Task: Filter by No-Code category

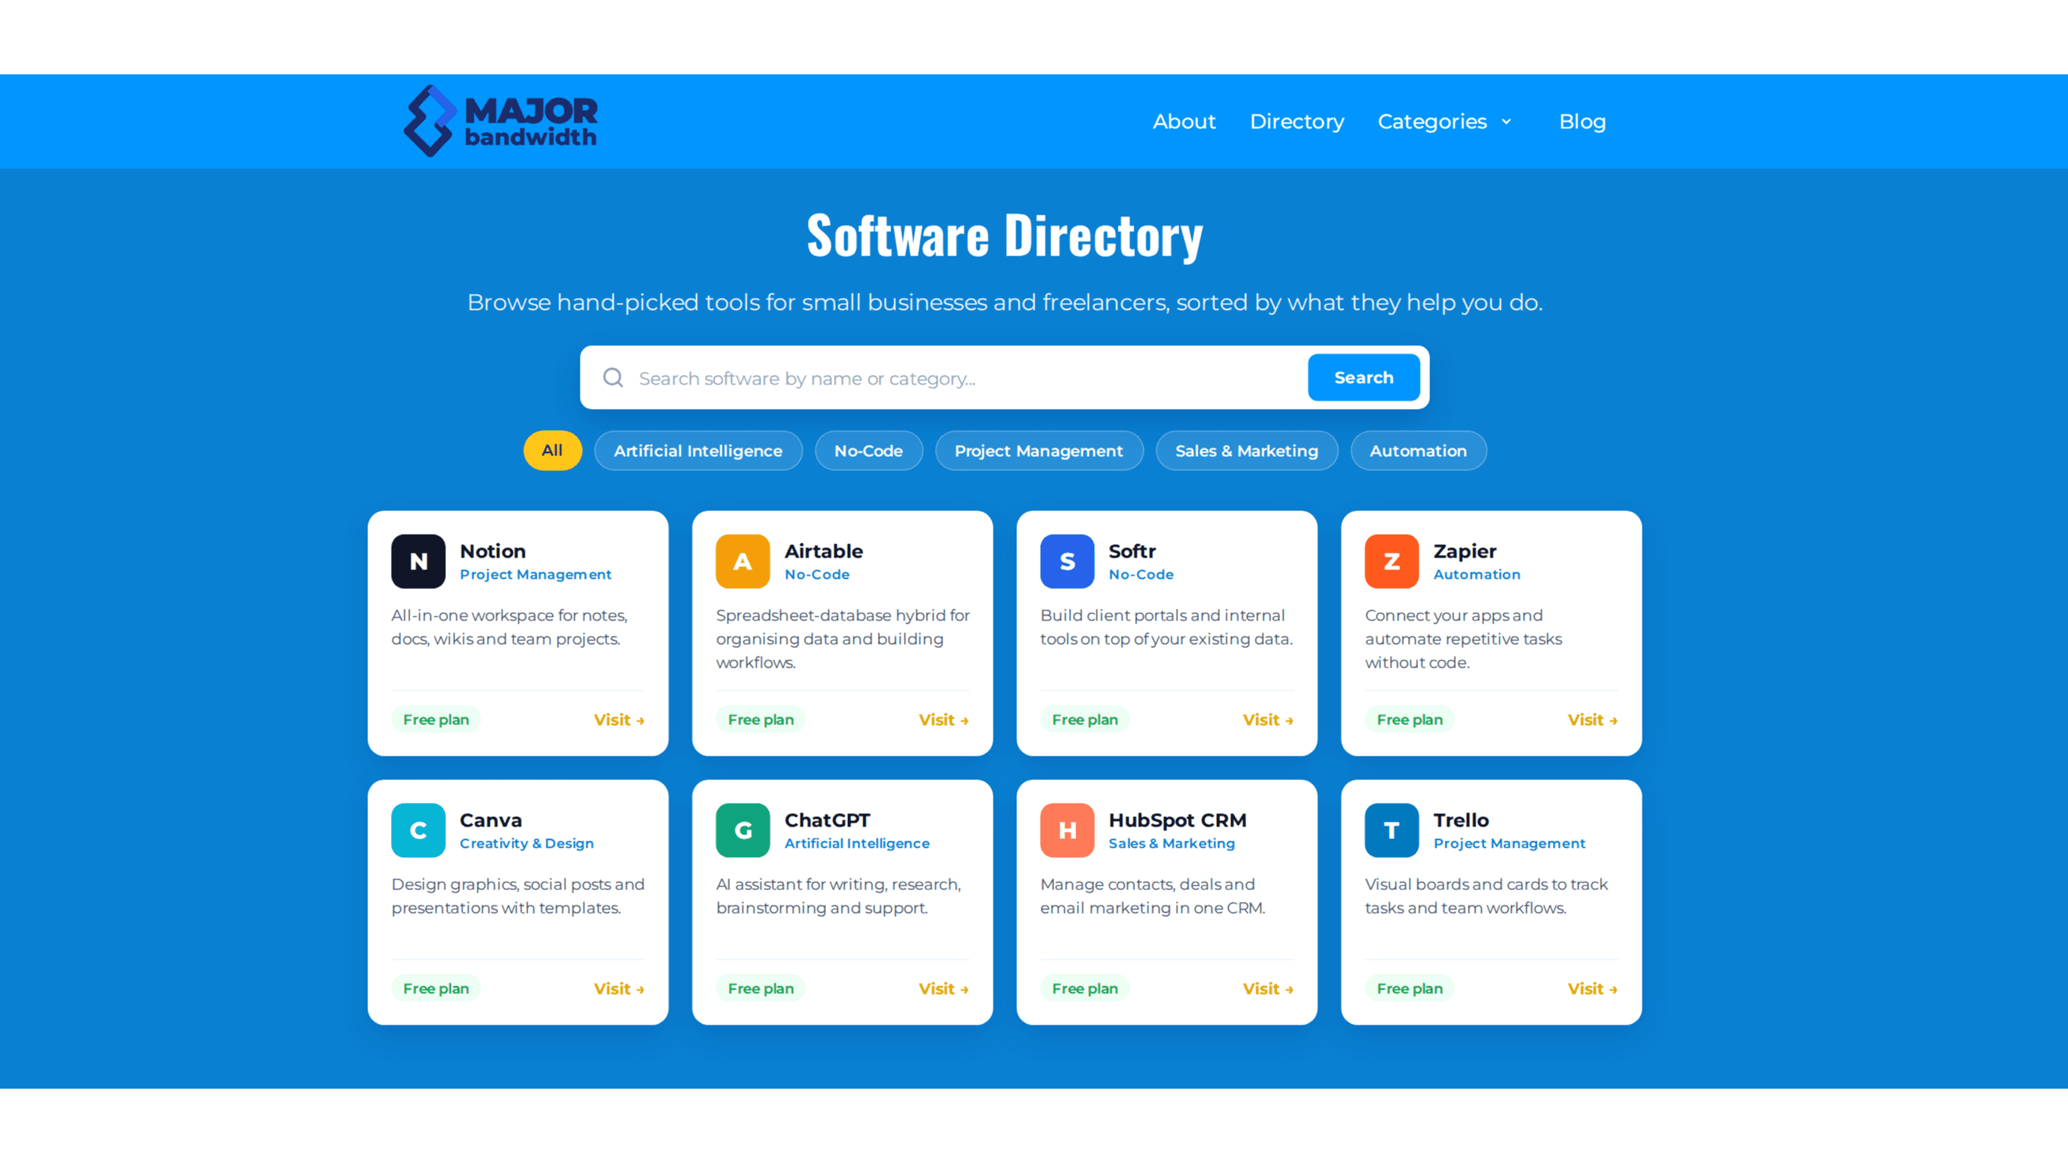Action: (x=868, y=451)
